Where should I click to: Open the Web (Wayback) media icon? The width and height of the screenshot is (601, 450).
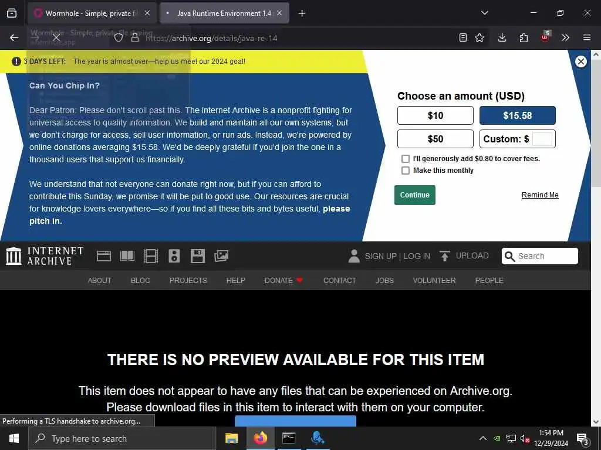point(103,256)
